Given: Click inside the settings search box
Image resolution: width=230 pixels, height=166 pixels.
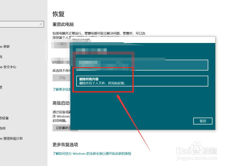Looking at the screenshot, I should [21, 24].
